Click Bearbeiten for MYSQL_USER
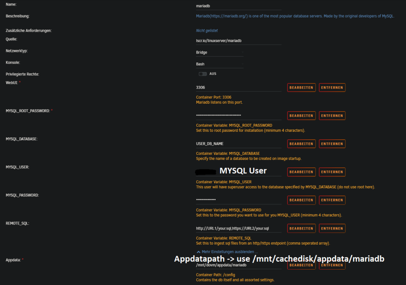Viewport: 406px width, 285px height. point(301,172)
